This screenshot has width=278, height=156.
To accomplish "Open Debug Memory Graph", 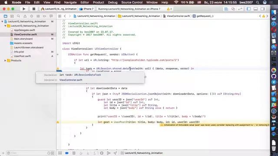I will (x=109, y=153).
